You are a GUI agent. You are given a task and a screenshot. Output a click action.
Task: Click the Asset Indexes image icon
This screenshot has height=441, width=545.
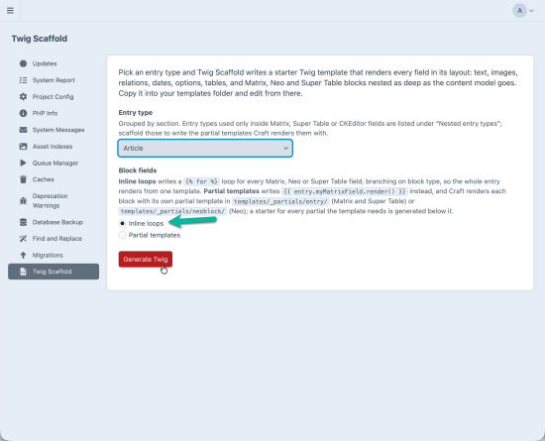click(23, 147)
